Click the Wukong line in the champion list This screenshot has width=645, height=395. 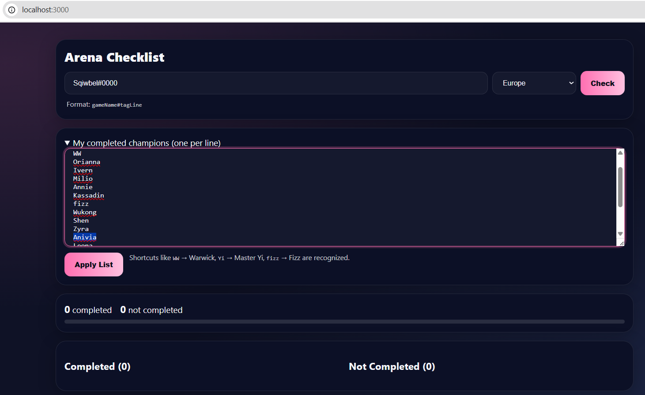(85, 212)
